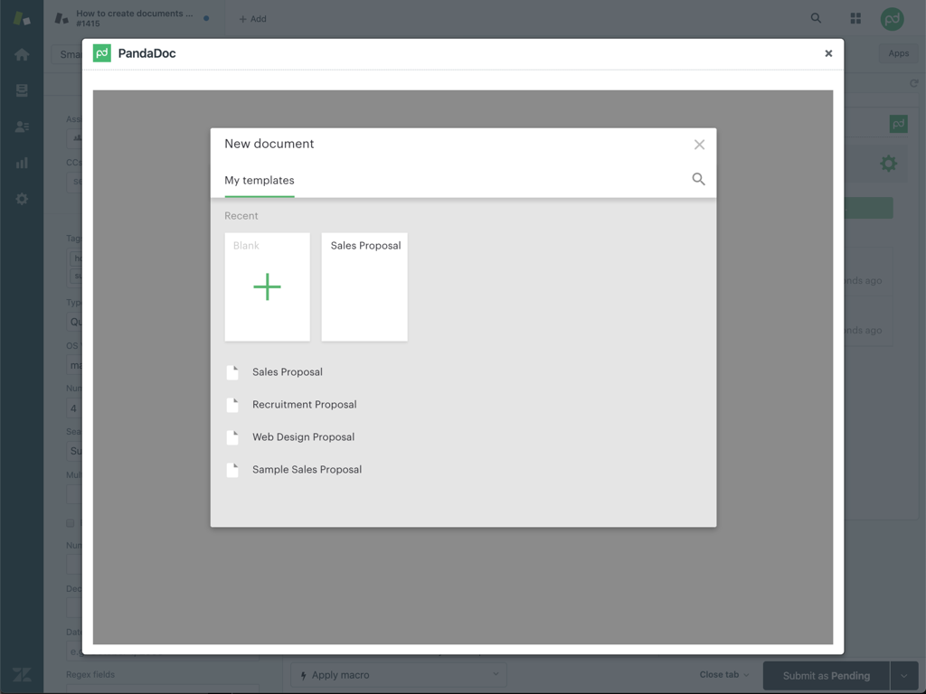Click the search icon in New document dialog
The image size is (926, 694).
(698, 179)
